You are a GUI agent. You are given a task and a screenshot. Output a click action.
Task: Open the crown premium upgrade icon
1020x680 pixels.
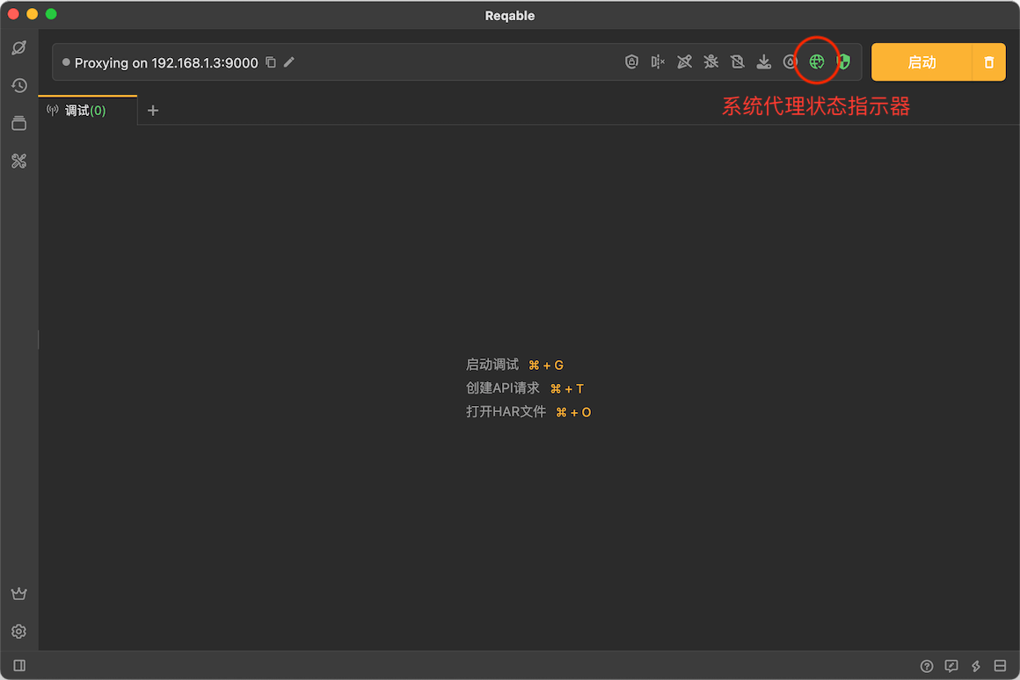pyautogui.click(x=18, y=593)
